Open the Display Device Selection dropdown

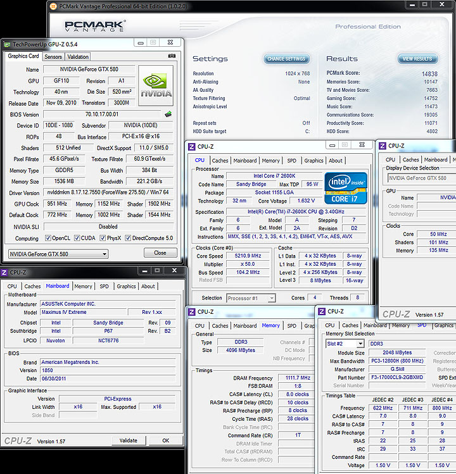pyautogui.click(x=422, y=178)
